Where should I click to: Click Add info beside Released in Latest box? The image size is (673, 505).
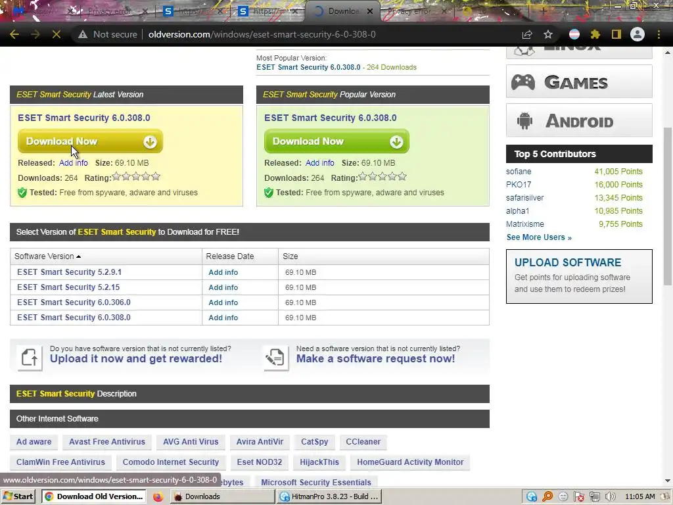pos(74,163)
